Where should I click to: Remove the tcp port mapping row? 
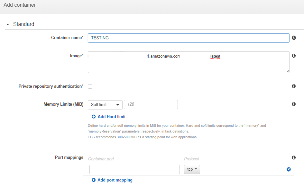click(x=289, y=169)
